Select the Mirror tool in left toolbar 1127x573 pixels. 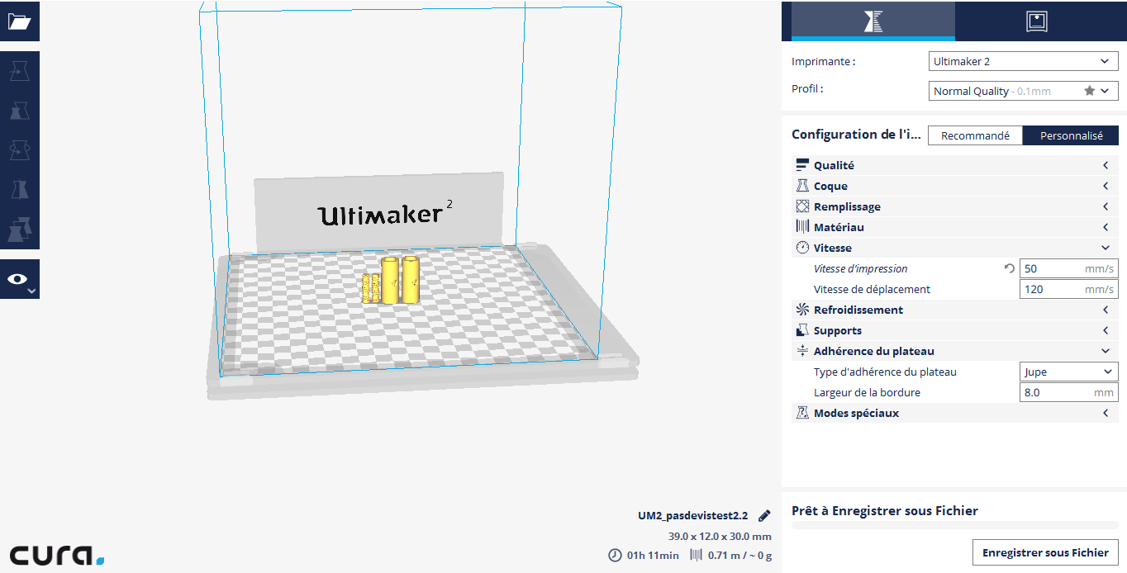pyautogui.click(x=19, y=190)
